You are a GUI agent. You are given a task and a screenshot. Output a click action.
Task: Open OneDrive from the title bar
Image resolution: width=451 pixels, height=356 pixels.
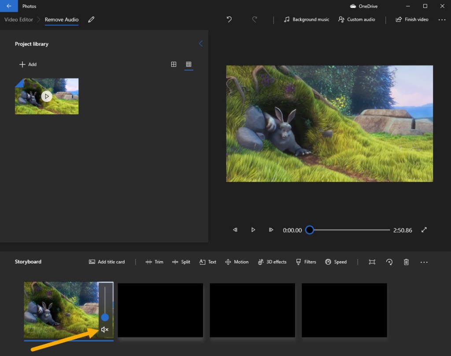pyautogui.click(x=364, y=6)
